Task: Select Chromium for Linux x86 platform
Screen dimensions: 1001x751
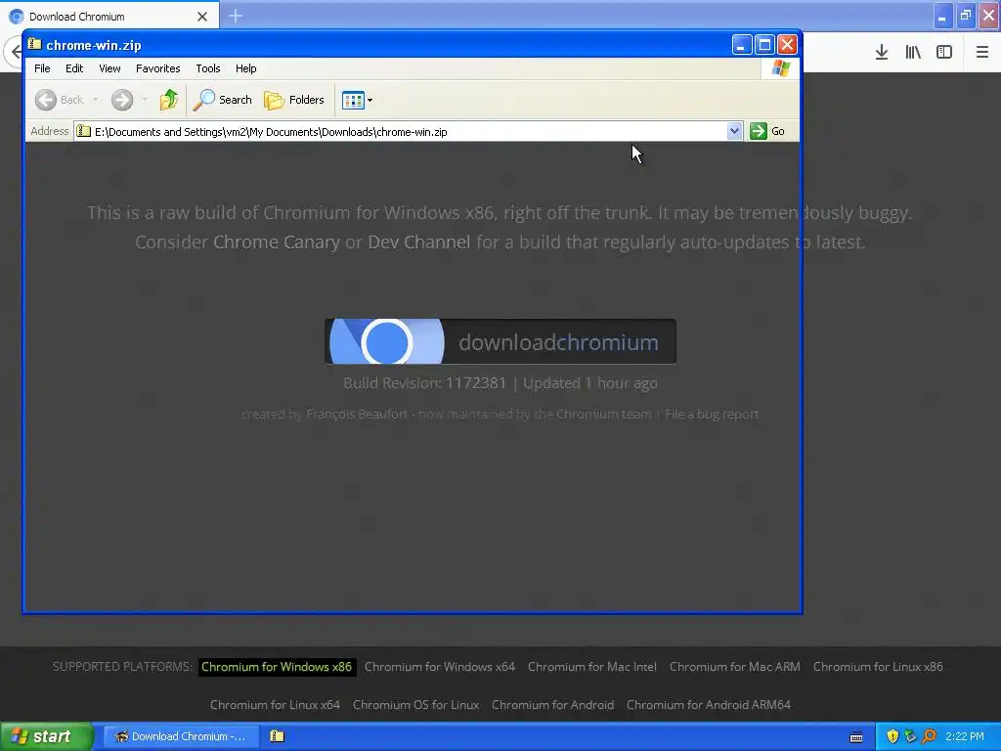Action: 878,667
